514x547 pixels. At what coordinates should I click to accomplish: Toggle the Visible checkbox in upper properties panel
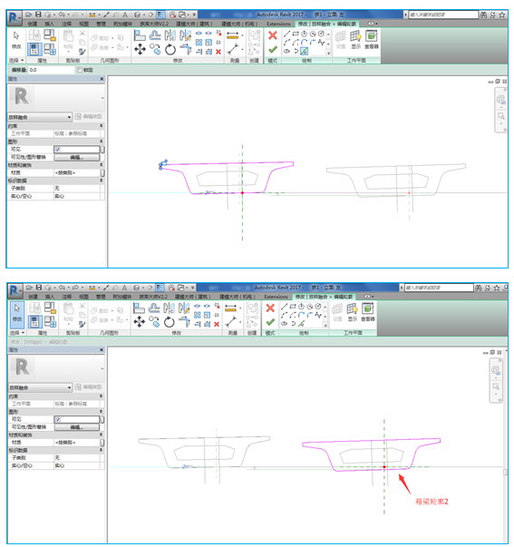tap(57, 150)
